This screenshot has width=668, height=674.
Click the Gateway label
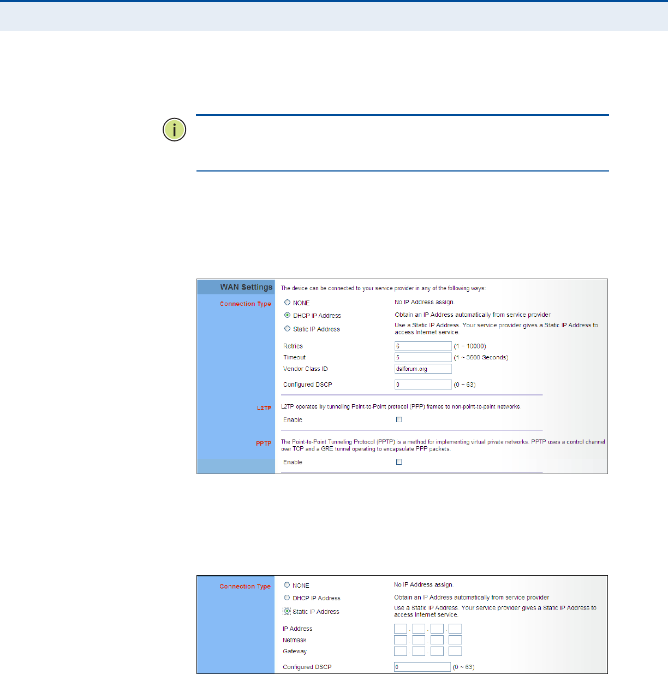(x=295, y=651)
